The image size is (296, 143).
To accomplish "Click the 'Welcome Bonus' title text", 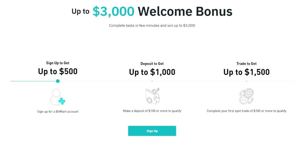I will point(185,11).
